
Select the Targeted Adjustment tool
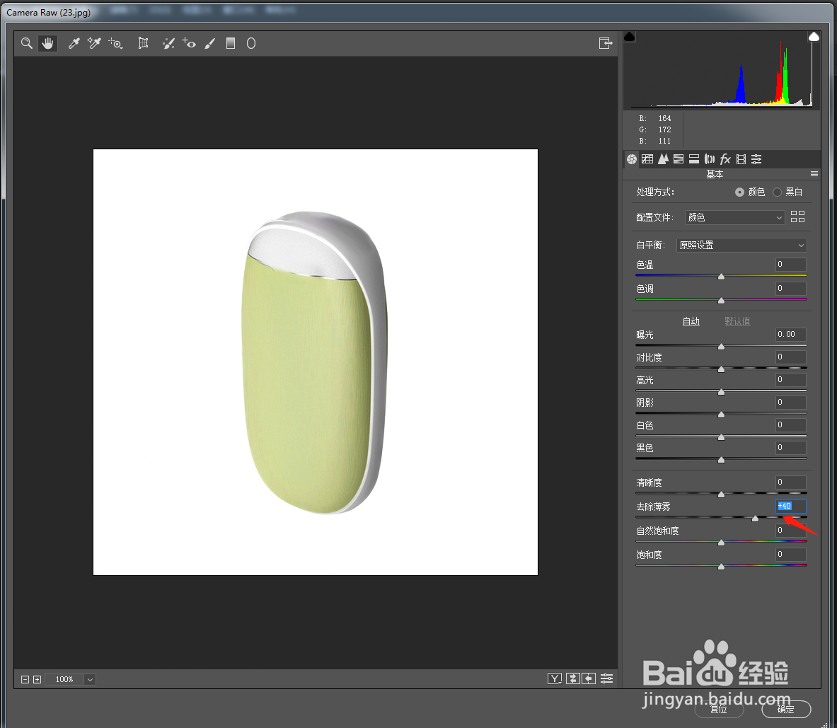pyautogui.click(x=115, y=43)
